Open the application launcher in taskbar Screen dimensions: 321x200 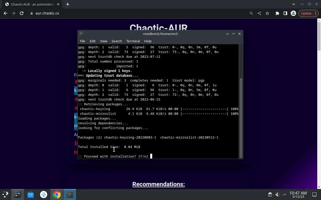(6, 194)
